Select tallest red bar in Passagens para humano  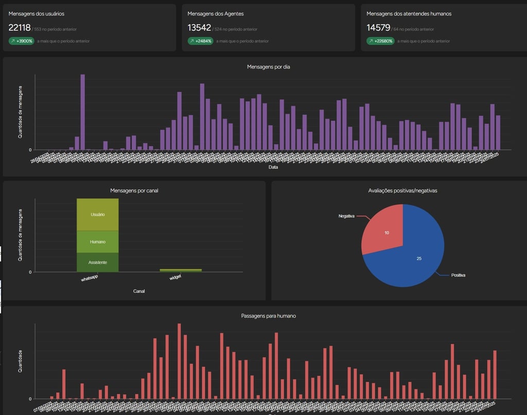coord(179,362)
